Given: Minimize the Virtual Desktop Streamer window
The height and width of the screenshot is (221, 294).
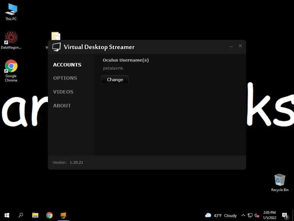Looking at the screenshot, I should (x=231, y=46).
